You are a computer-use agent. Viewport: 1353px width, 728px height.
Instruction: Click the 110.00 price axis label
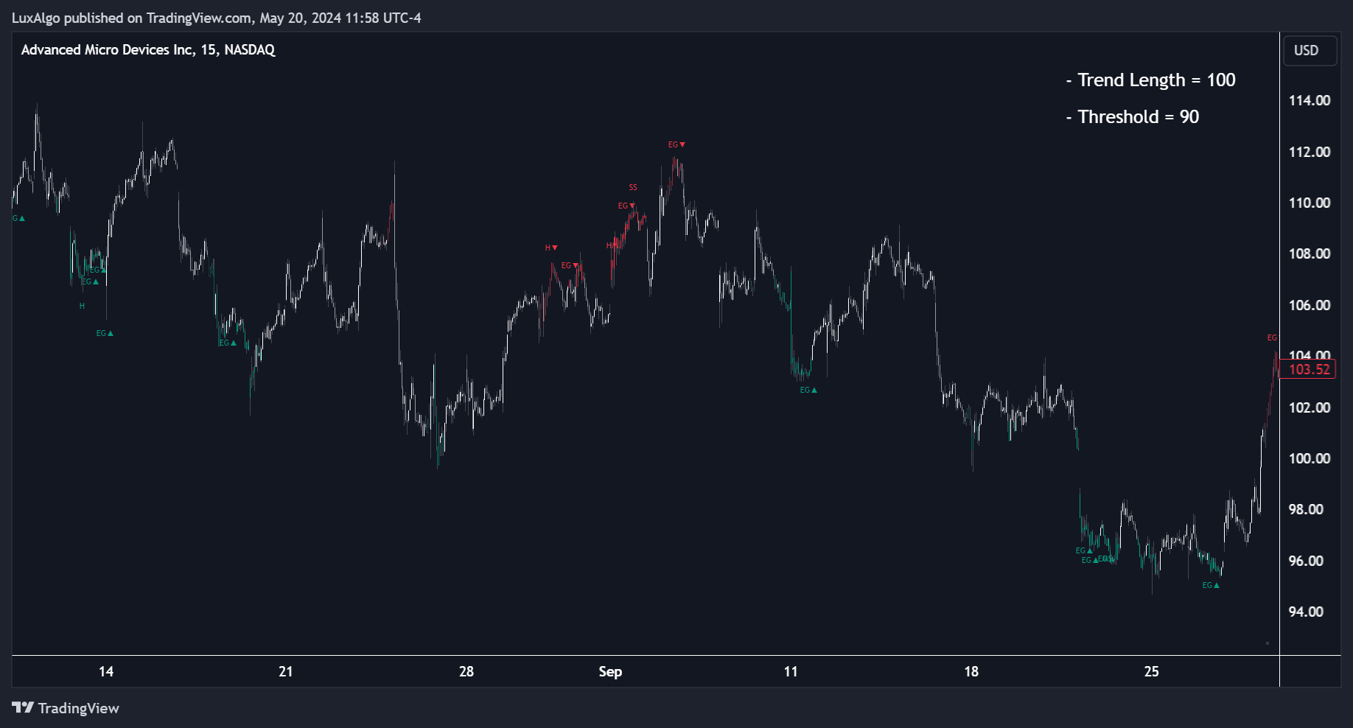[1309, 203]
